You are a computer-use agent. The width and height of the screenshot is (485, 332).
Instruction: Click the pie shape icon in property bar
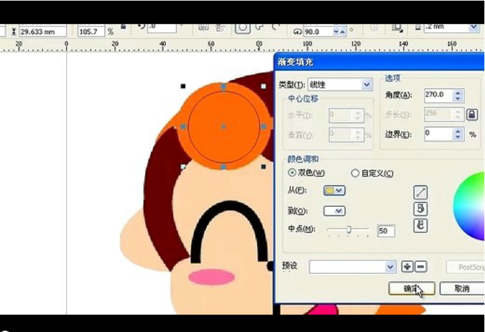(259, 27)
